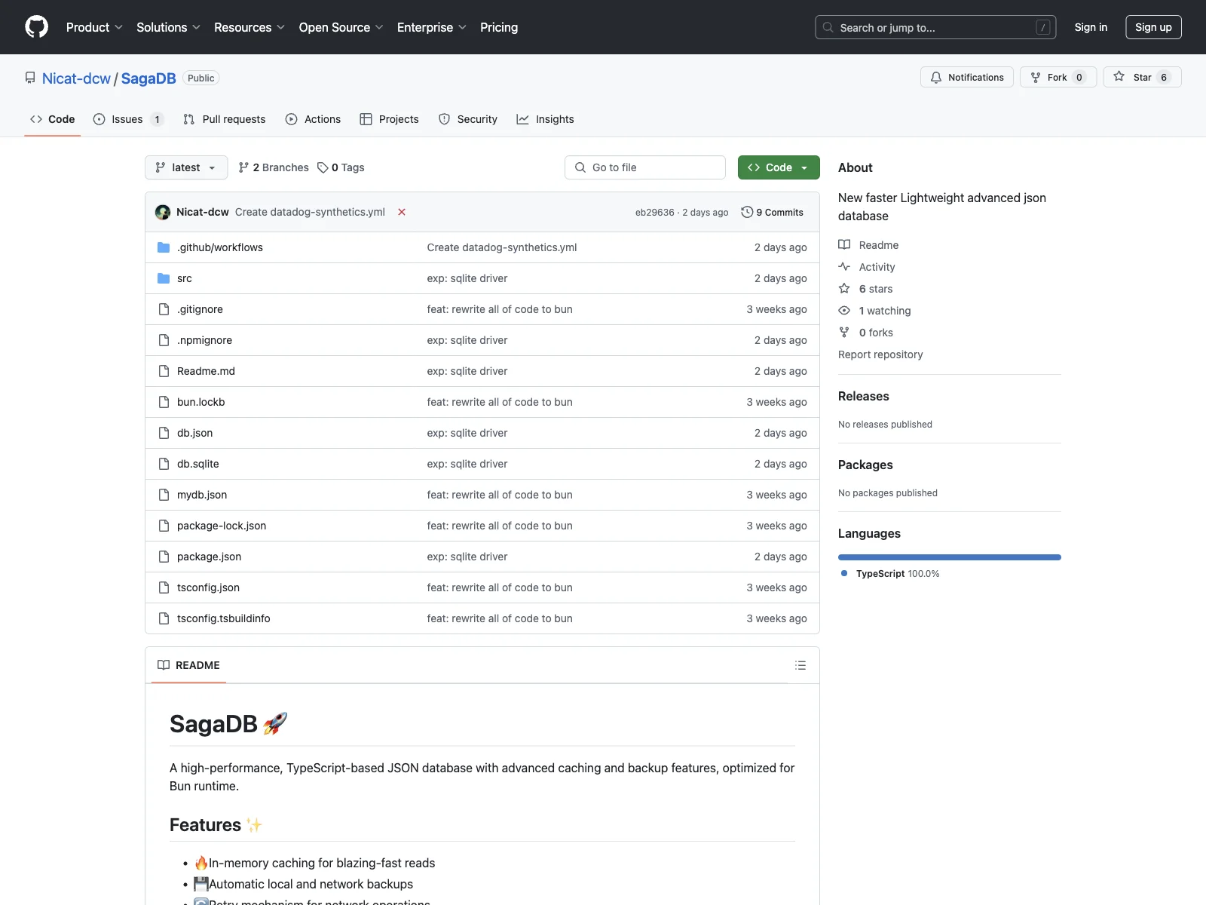Expand the Enterprise menu
Image resolution: width=1206 pixels, height=905 pixels.
click(432, 27)
